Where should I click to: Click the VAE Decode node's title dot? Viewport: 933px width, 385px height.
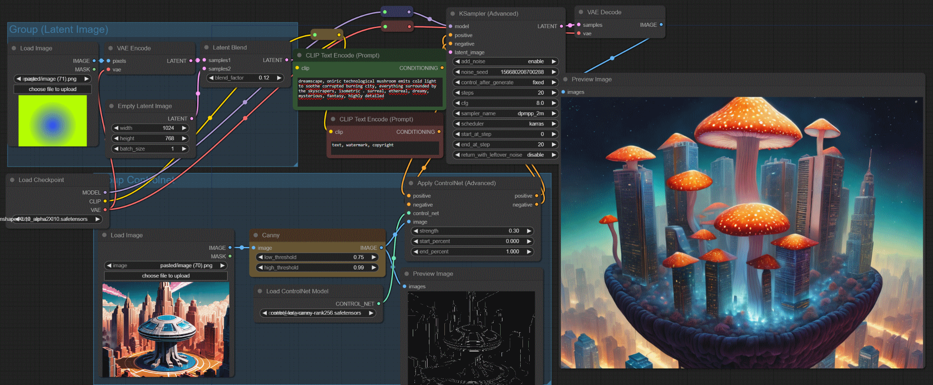coord(581,12)
